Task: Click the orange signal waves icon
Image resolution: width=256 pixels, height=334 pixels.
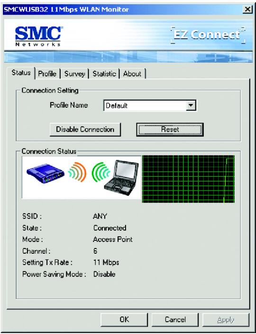Action: click(x=77, y=172)
